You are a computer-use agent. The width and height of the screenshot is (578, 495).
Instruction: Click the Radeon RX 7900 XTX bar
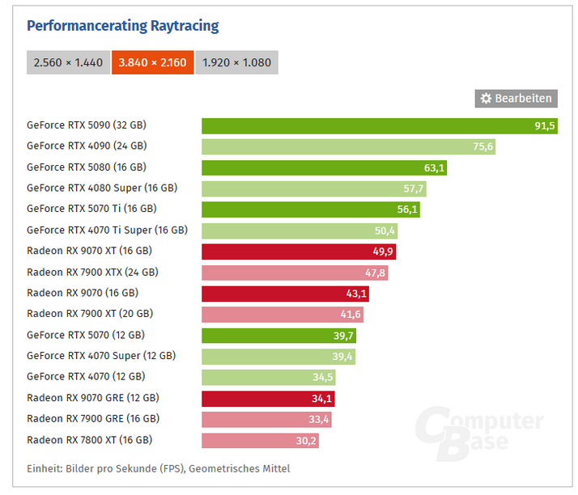tap(295, 273)
